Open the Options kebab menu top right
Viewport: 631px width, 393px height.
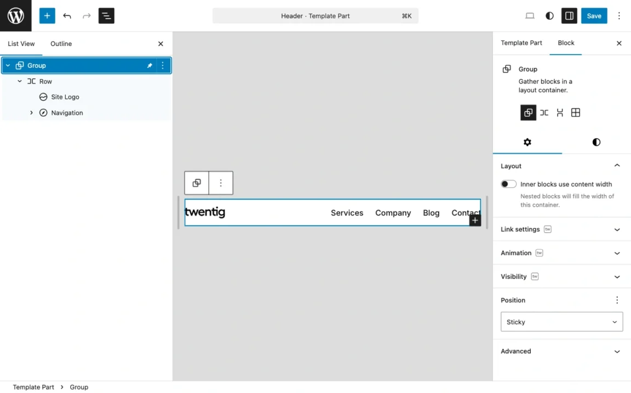[619, 16]
